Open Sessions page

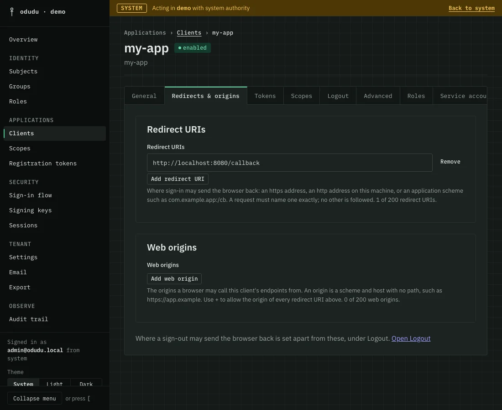[23, 225]
